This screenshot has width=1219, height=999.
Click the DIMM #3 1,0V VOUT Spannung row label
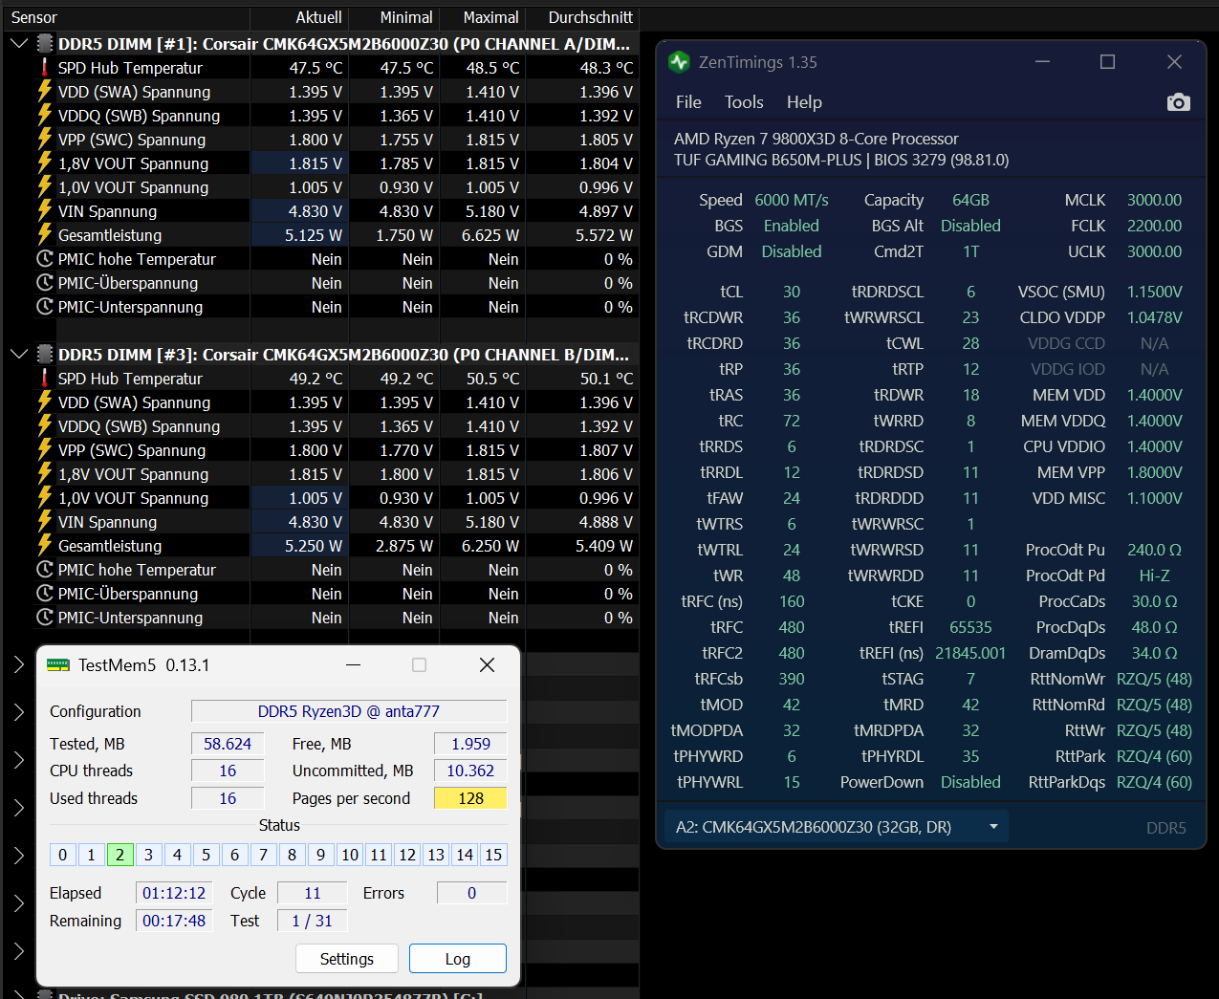pyautogui.click(x=133, y=498)
